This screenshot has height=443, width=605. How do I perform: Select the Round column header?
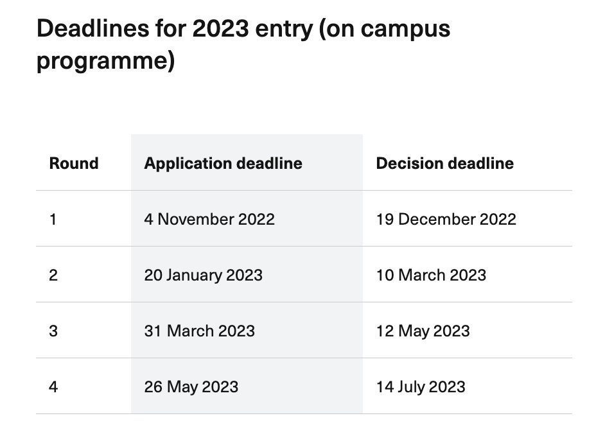click(74, 163)
